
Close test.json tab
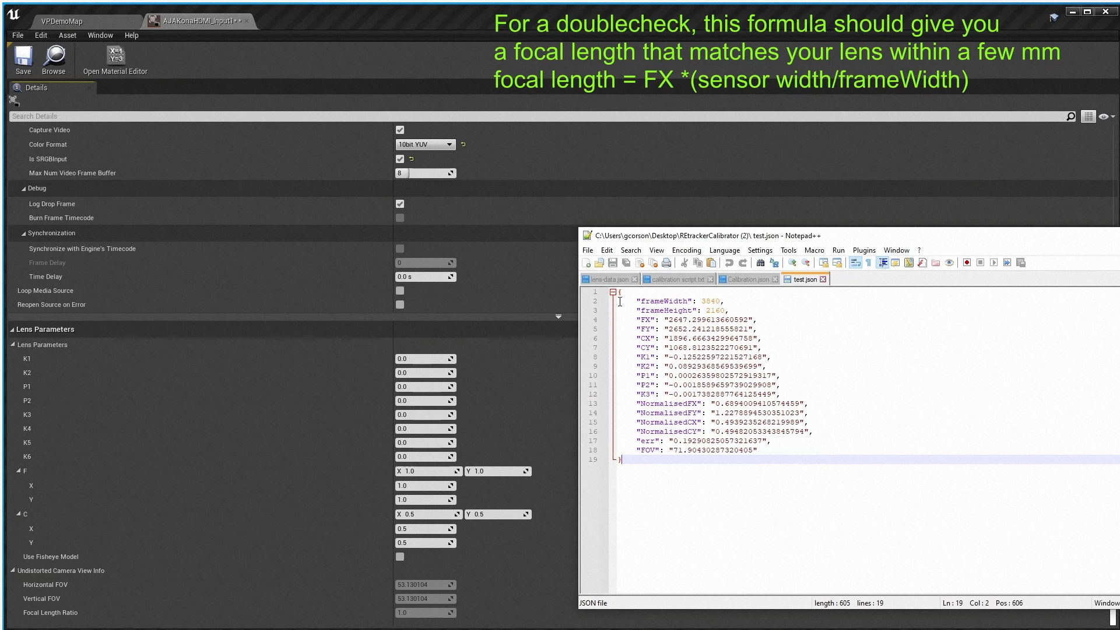(x=823, y=279)
